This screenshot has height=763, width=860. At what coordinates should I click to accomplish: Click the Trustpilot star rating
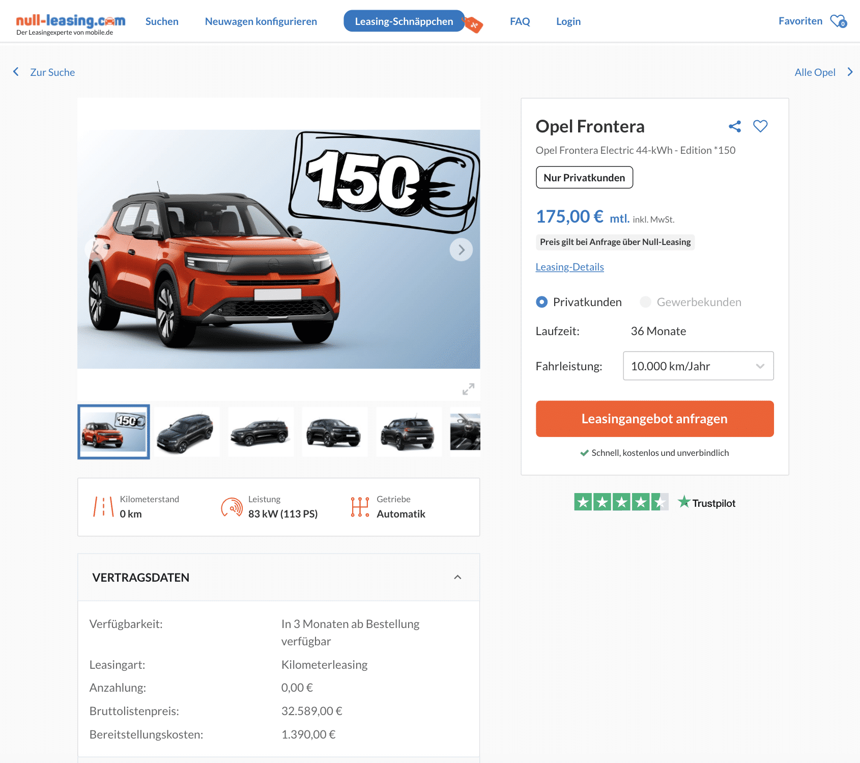[621, 502]
